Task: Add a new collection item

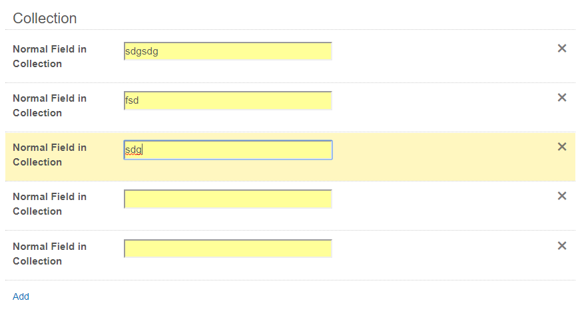Action: click(21, 296)
